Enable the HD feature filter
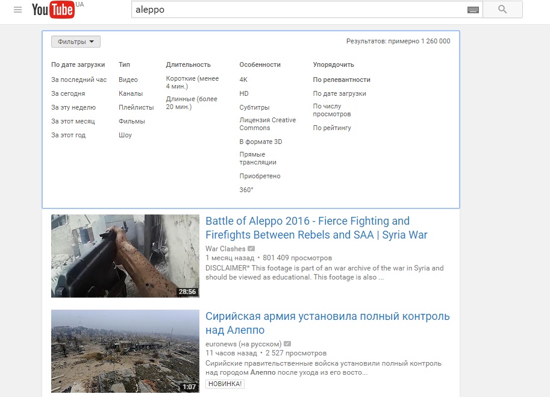 tap(244, 93)
